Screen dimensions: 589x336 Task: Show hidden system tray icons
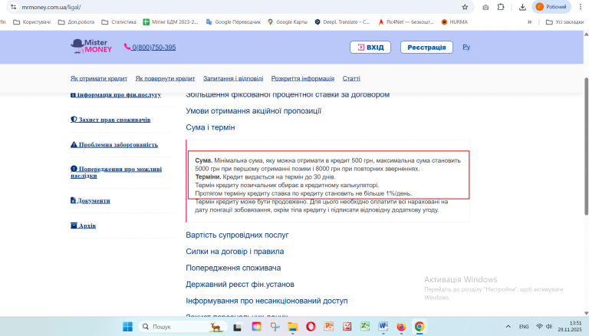tap(508, 327)
